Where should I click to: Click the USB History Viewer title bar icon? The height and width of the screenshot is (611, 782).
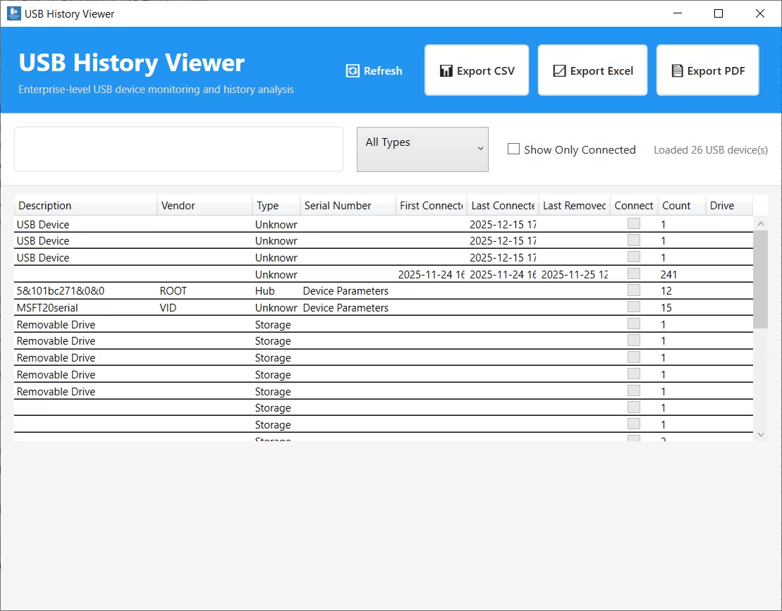pos(13,13)
